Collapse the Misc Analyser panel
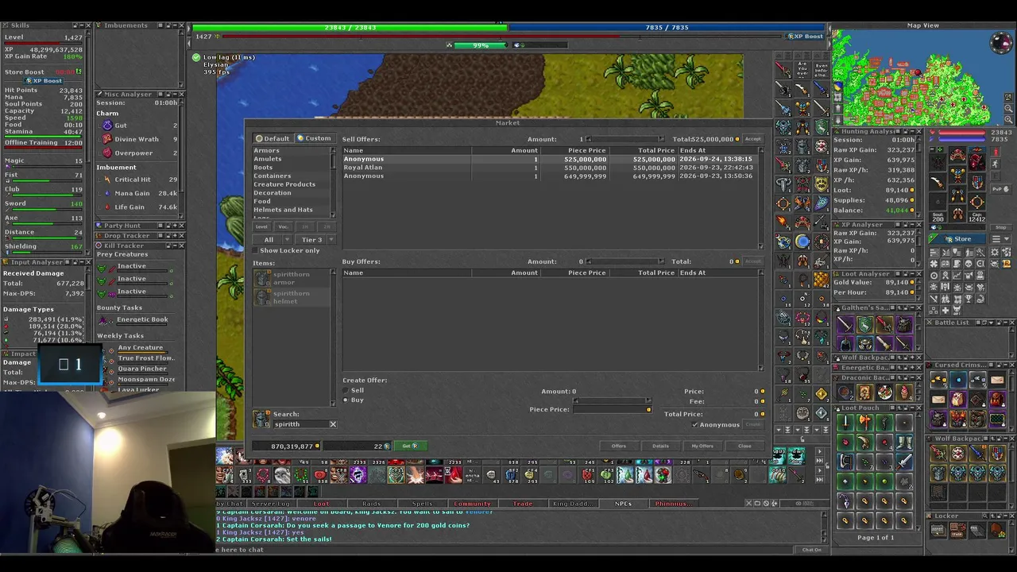 tap(175, 94)
